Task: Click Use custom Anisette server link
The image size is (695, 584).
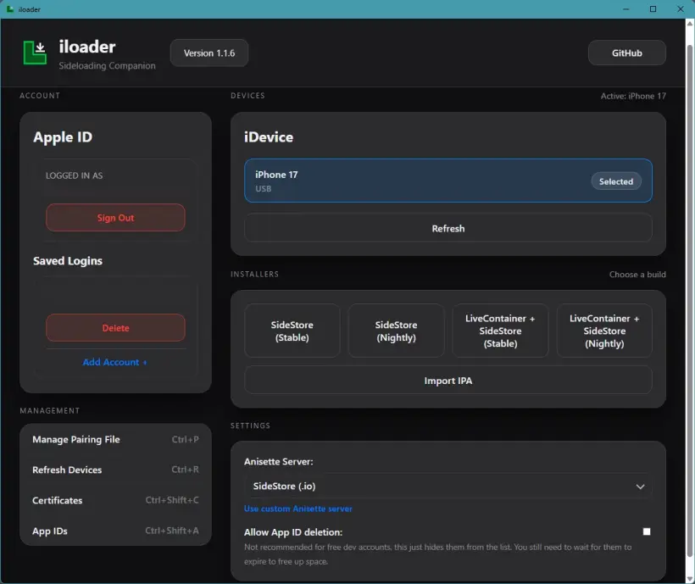Action: tap(297, 509)
